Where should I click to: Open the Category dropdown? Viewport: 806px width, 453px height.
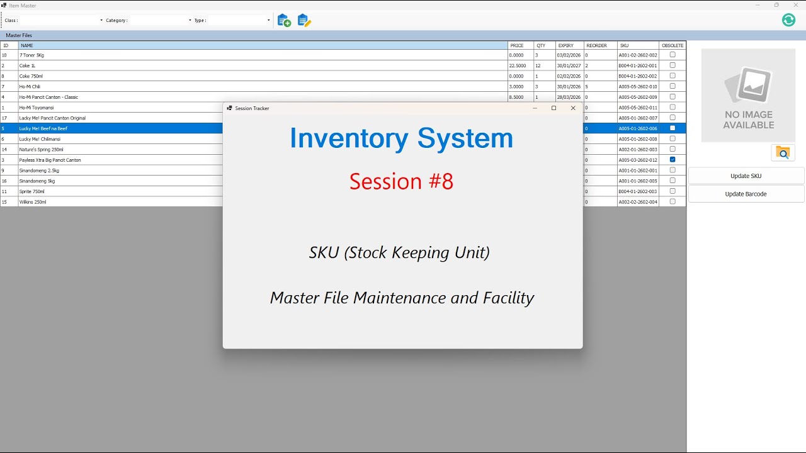(x=190, y=20)
